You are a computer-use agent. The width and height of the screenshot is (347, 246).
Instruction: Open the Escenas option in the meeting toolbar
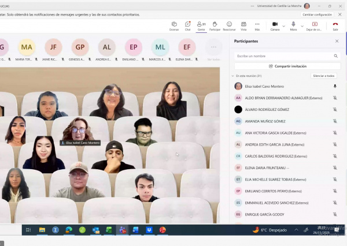point(173,24)
